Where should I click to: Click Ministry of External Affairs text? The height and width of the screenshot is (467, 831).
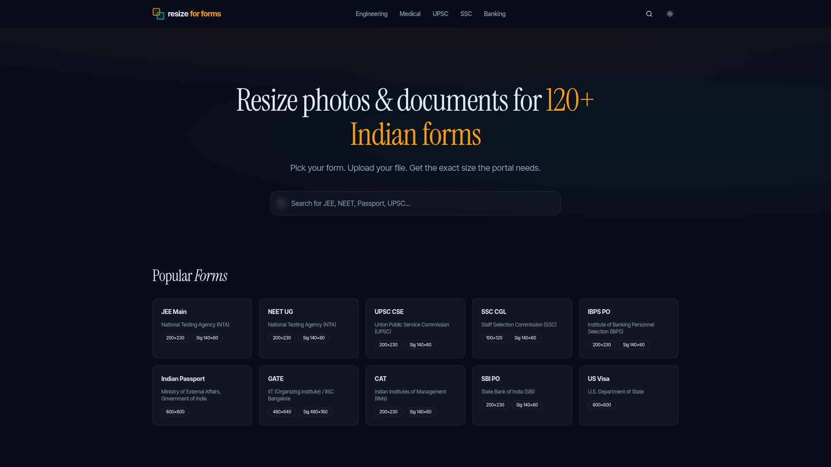[191, 395]
